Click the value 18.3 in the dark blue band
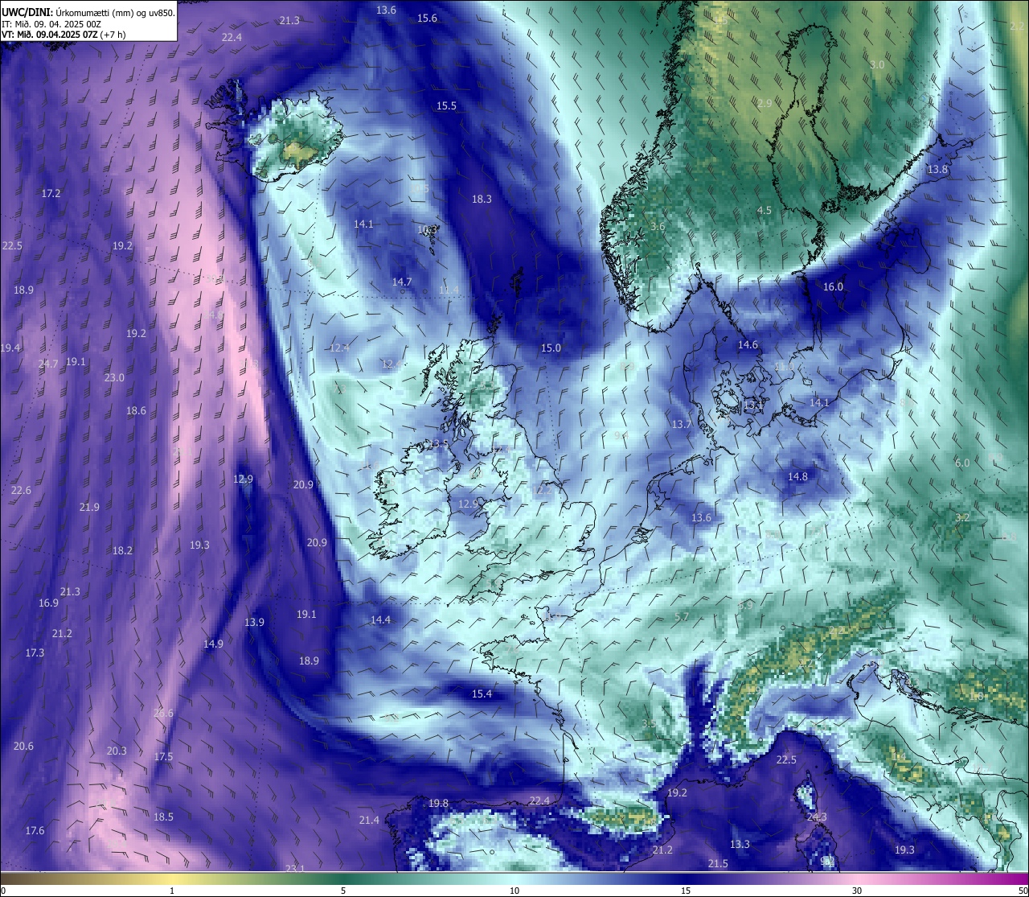 point(482,199)
